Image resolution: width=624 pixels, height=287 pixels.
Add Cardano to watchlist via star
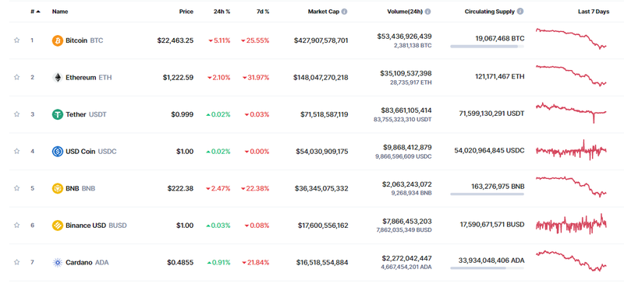pyautogui.click(x=16, y=262)
